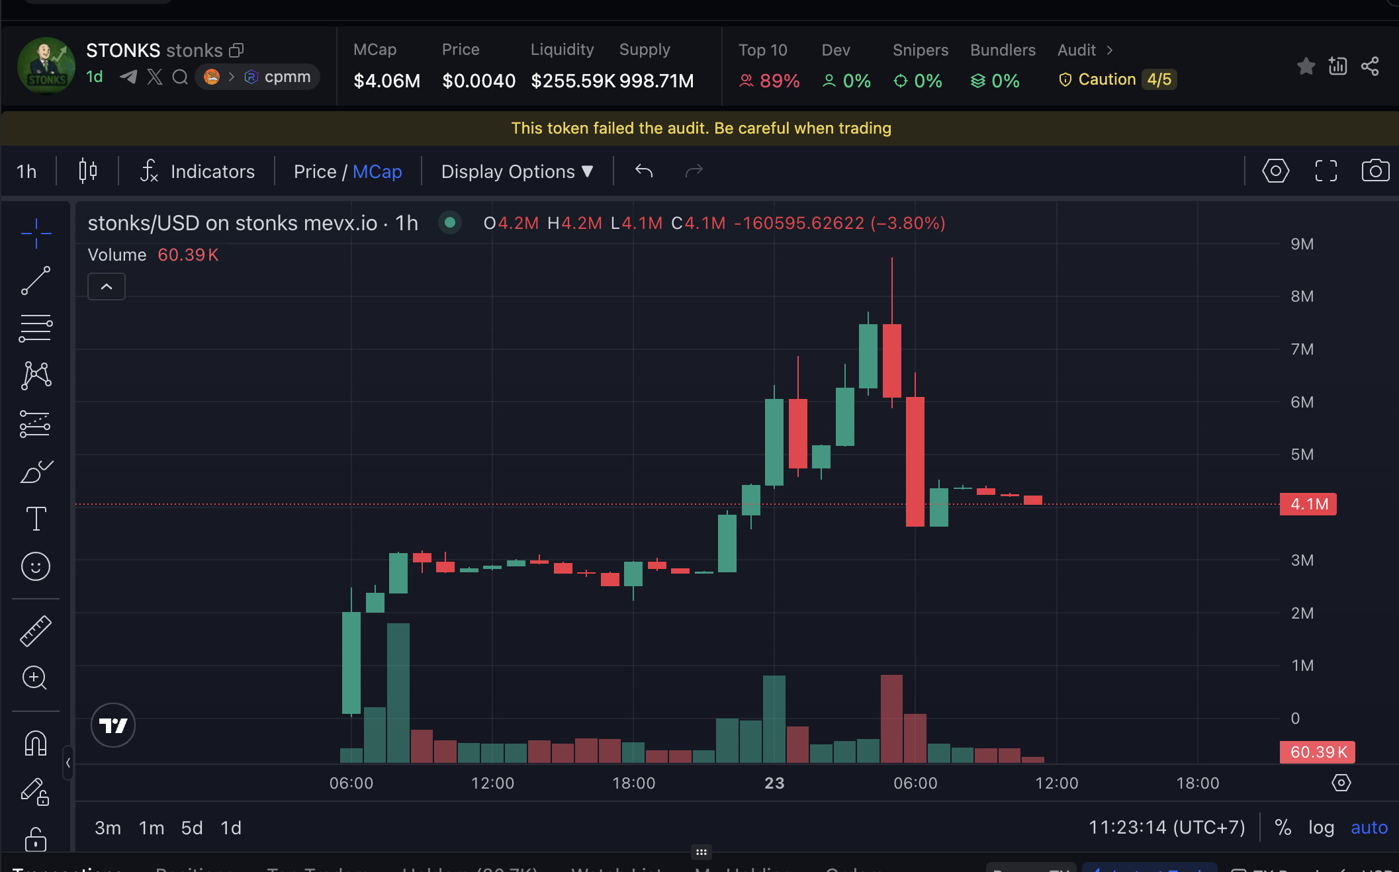Click the Volume 60.39K legend
The image size is (1399, 872).
[x=153, y=255]
